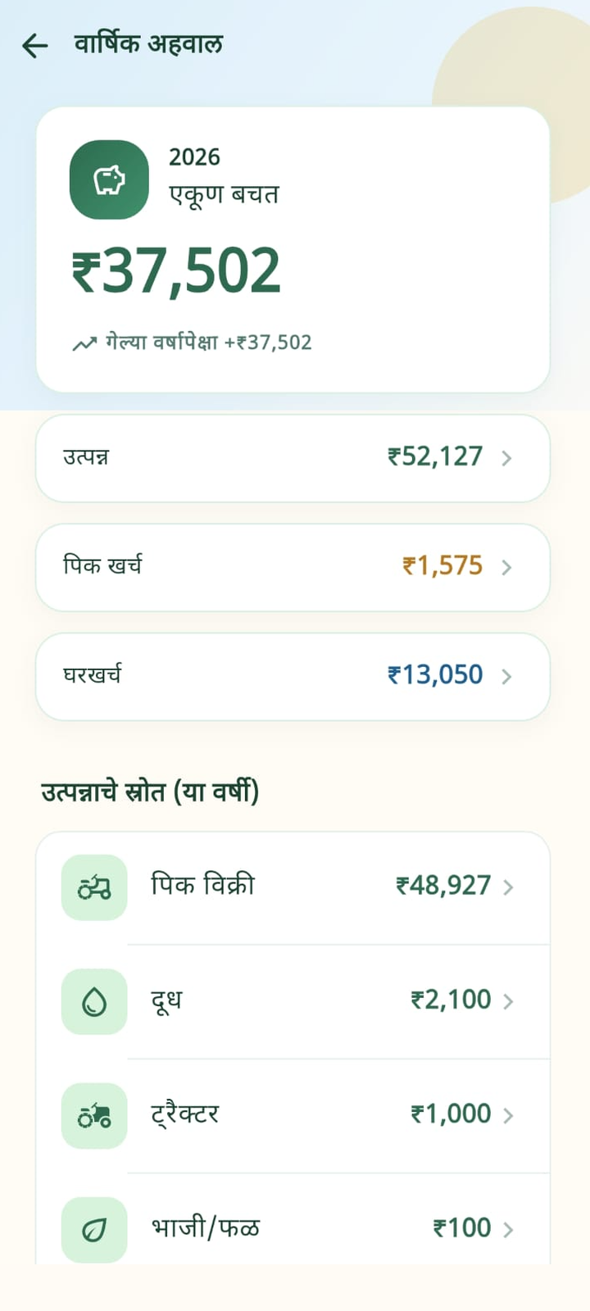Open ट्रैक्टर income chevron arrow
Image resolution: width=590 pixels, height=1311 pixels.
[x=508, y=1115]
